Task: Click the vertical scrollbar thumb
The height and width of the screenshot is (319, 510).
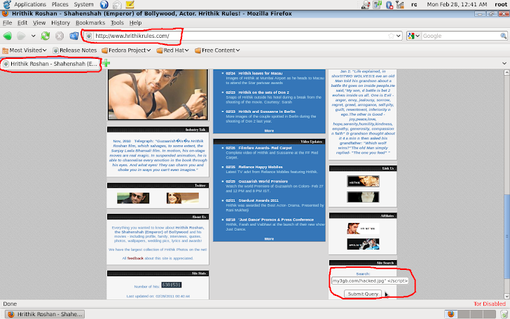Action: pos(506,236)
